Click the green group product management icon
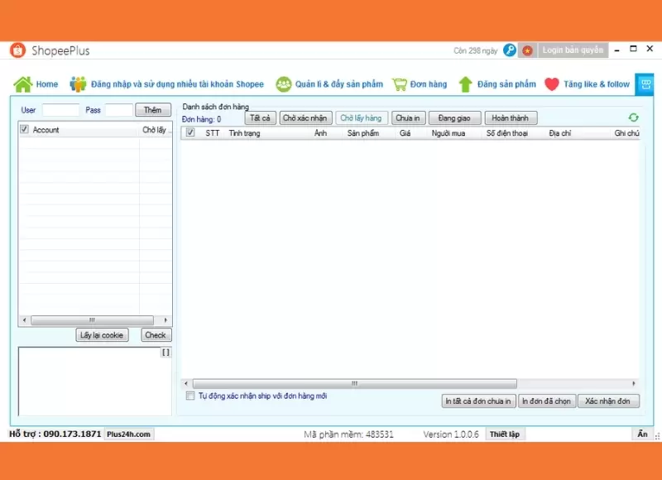 click(284, 84)
